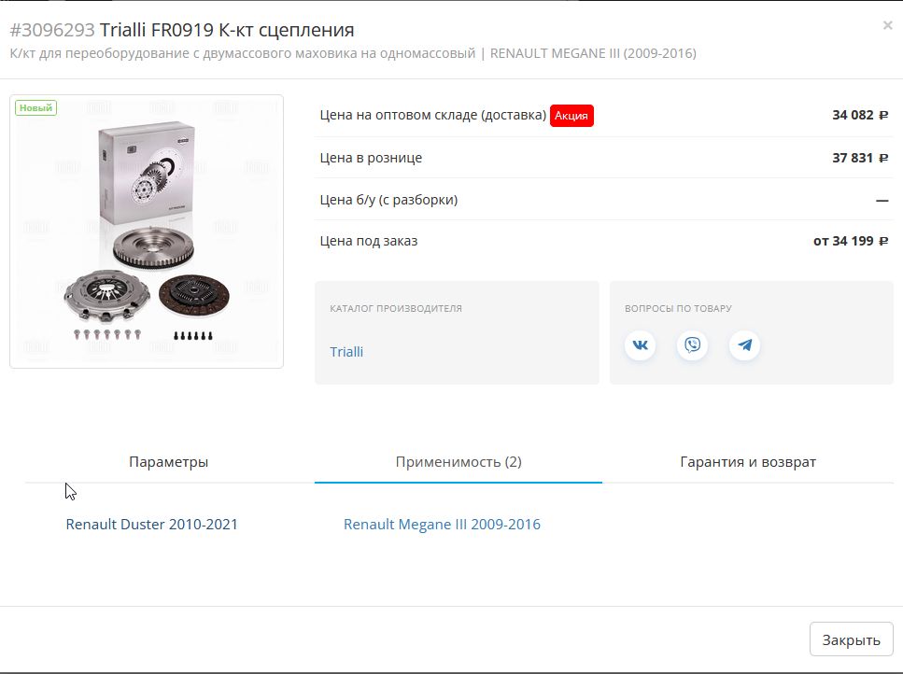903x674 pixels.
Task: Select the retail price 37 831 ₽
Action: [860, 158]
